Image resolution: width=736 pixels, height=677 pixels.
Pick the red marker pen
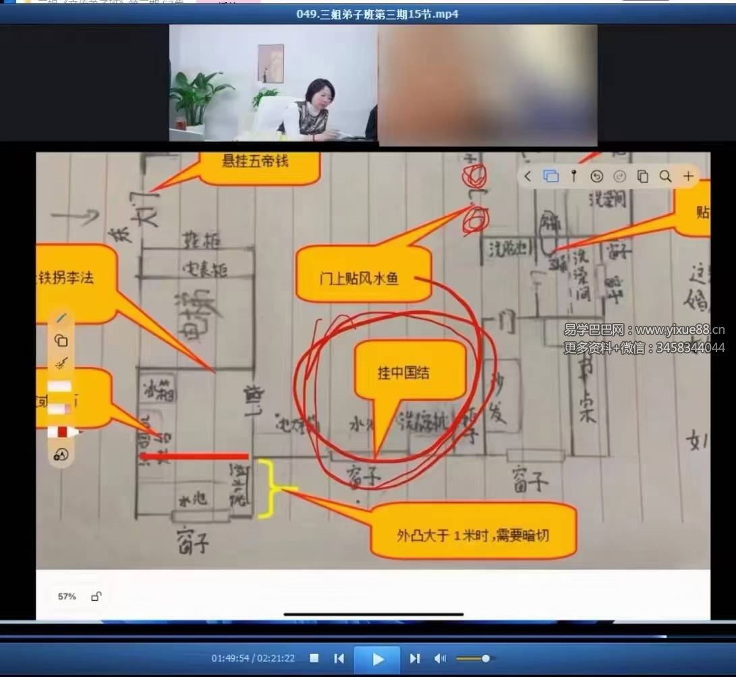click(x=62, y=432)
